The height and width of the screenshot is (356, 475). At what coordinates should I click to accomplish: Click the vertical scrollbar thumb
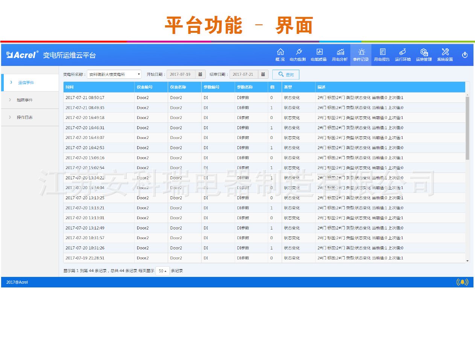[467, 128]
